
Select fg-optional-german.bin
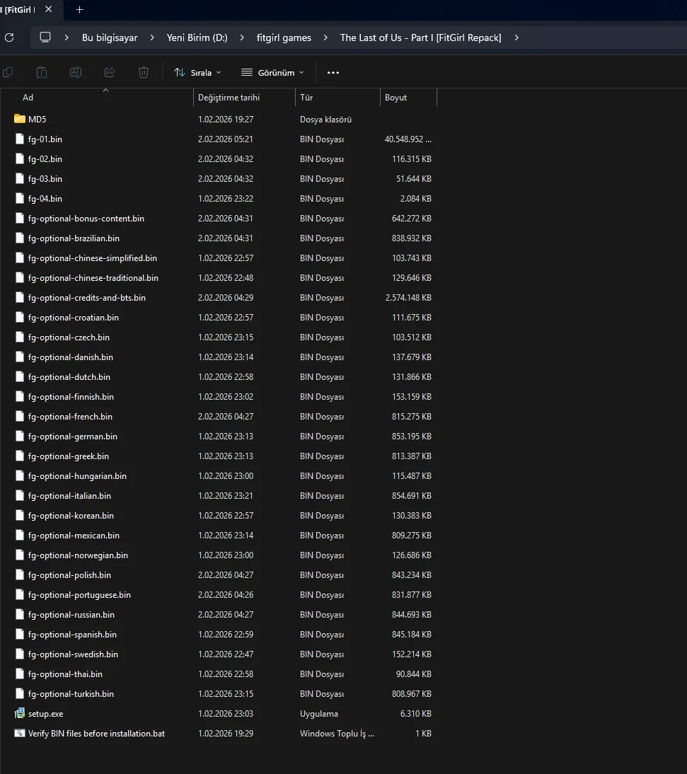(73, 437)
